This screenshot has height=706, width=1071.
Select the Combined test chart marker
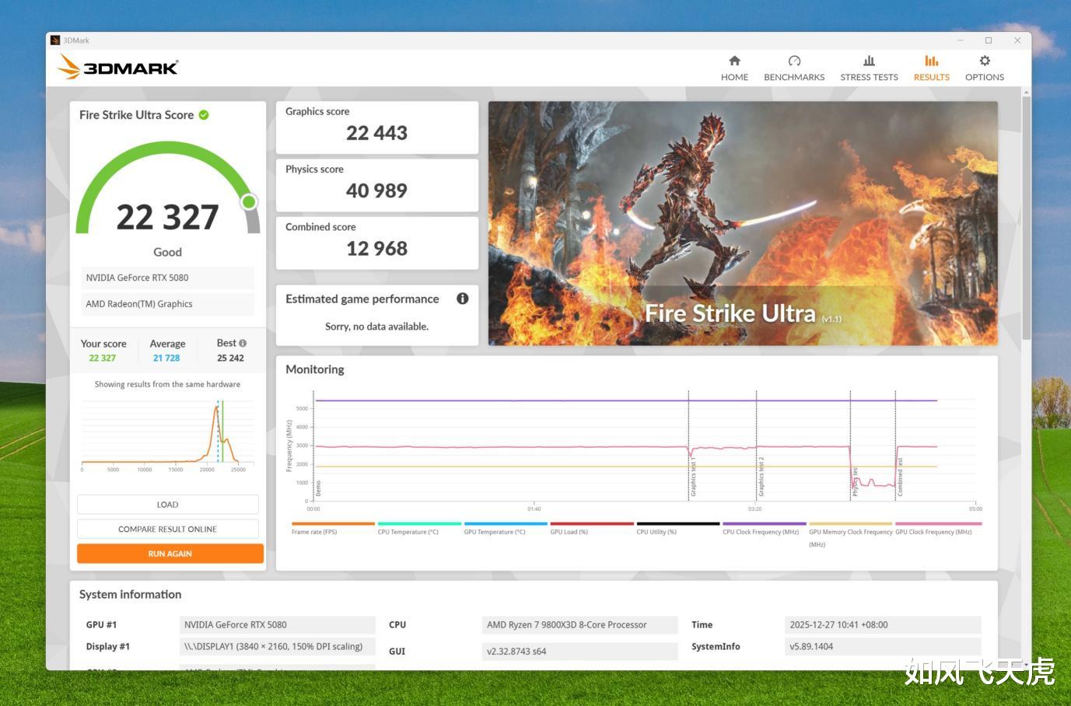coord(900,477)
